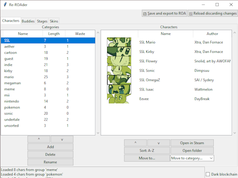Select the Eevee name text
The height and width of the screenshot is (178, 238).
pyautogui.click(x=144, y=99)
